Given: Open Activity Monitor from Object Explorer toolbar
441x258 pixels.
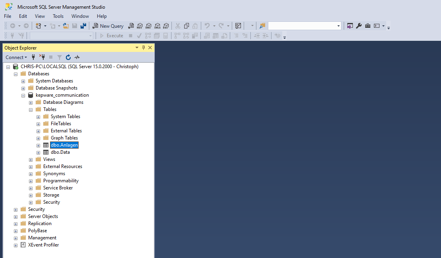Looking at the screenshot, I should [77, 57].
